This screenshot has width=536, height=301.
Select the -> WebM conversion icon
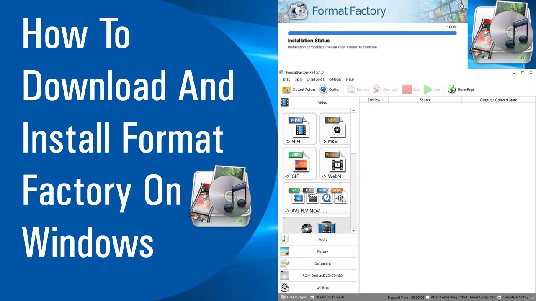335,163
